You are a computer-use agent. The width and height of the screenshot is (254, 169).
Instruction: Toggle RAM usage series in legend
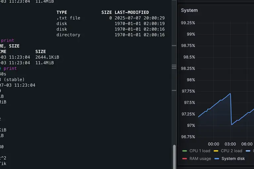pyautogui.click(x=200, y=158)
